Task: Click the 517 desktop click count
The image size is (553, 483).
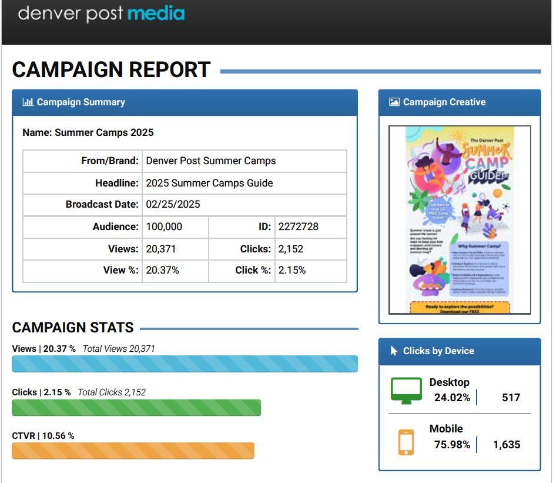Action: [511, 398]
